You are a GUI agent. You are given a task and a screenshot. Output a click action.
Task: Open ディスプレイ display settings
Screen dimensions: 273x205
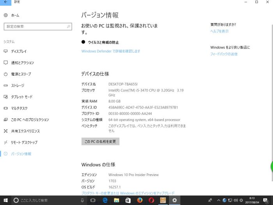click(x=19, y=51)
